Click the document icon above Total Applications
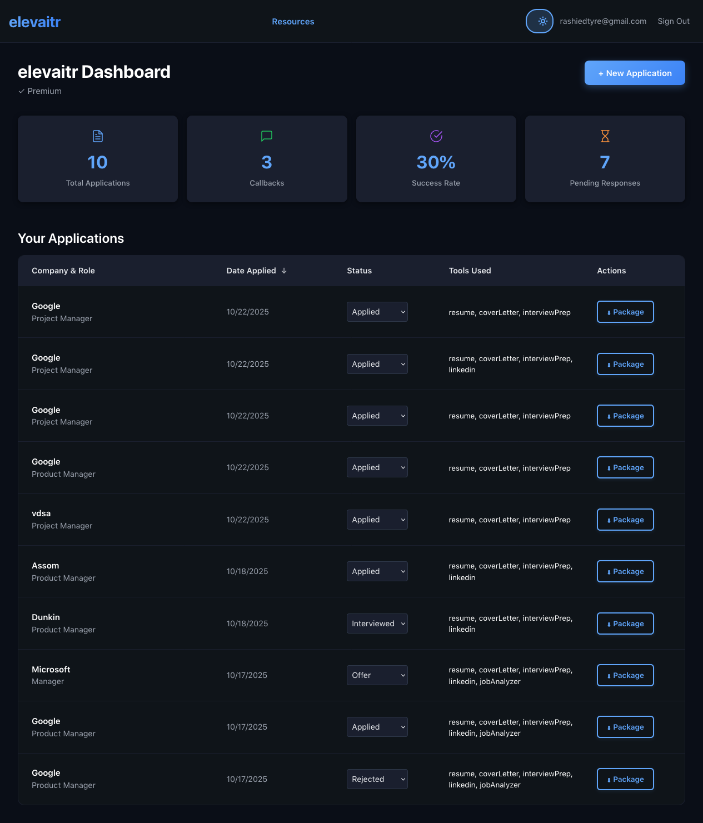This screenshot has width=703, height=823. click(x=98, y=136)
